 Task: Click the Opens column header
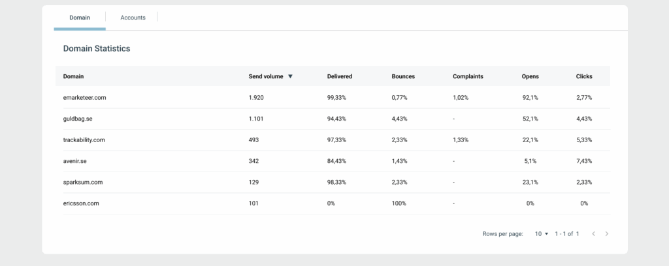click(530, 76)
